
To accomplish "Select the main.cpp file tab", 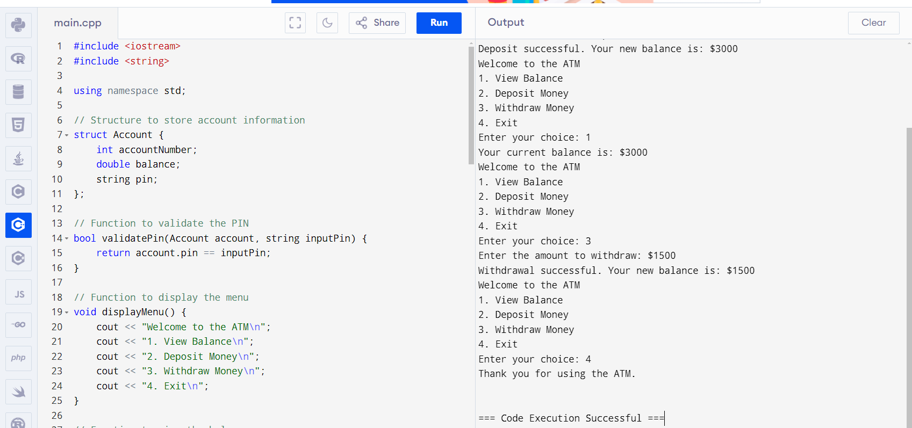I will 78,23.
